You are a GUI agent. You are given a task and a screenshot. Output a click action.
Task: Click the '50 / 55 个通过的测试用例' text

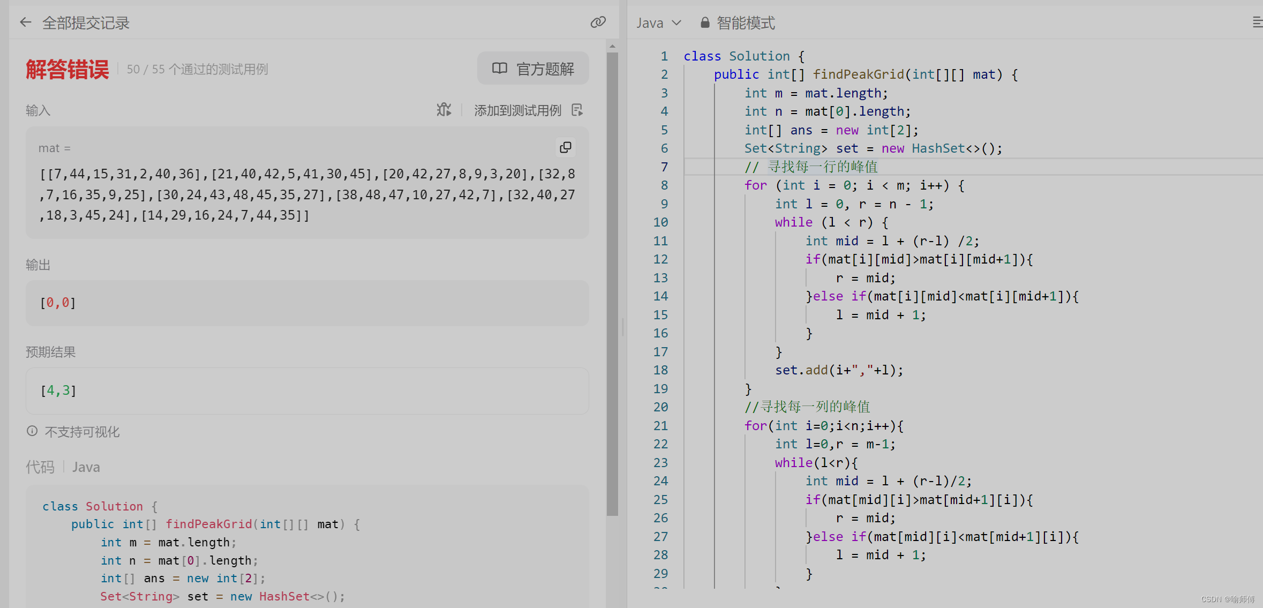pos(197,69)
